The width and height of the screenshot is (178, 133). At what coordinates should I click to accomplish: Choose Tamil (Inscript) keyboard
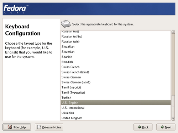[x=116, y=87]
